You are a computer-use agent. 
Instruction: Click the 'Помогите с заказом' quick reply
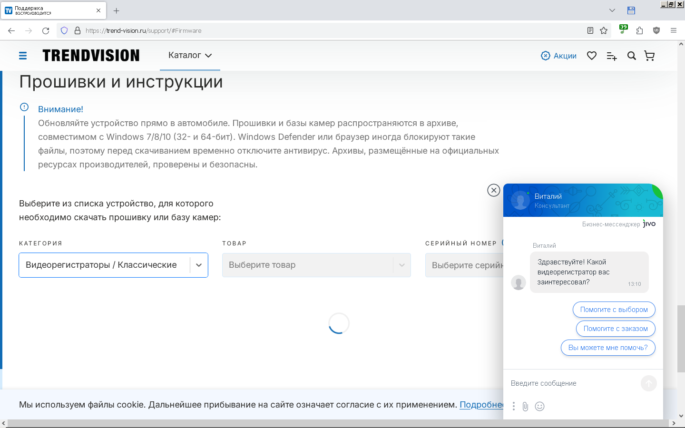click(616, 329)
